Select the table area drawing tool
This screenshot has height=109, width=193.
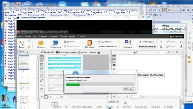[42, 68]
